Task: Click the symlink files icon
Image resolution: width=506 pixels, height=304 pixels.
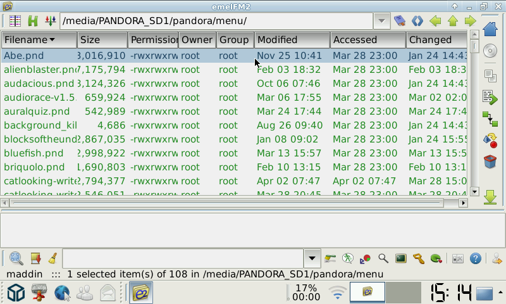Action: pyautogui.click(x=490, y=119)
